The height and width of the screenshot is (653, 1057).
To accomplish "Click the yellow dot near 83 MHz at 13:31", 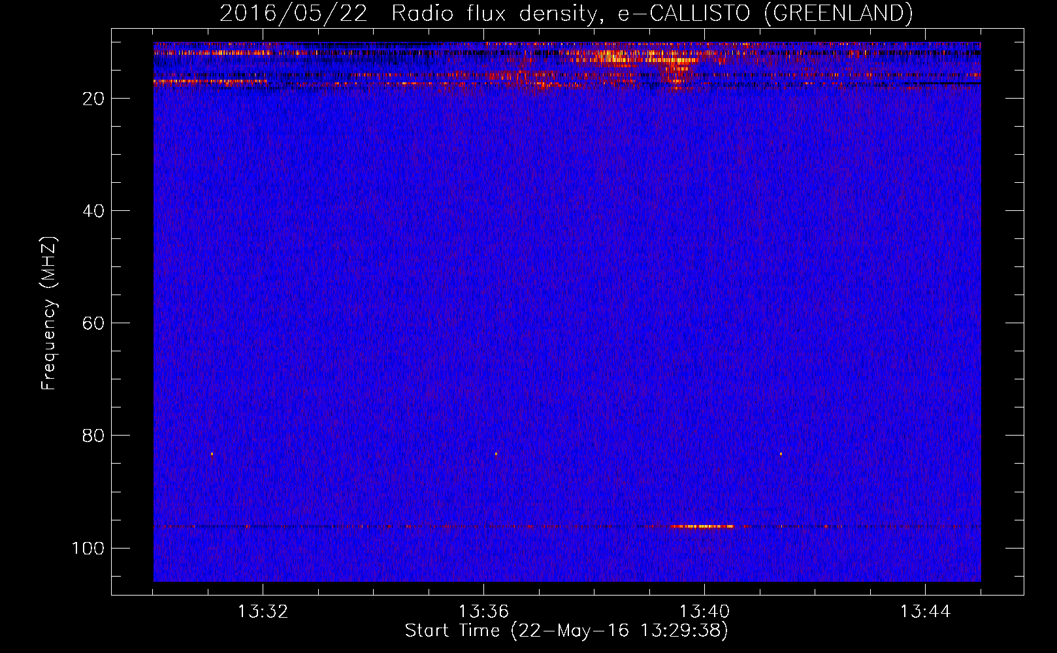I will pyautogui.click(x=212, y=454).
